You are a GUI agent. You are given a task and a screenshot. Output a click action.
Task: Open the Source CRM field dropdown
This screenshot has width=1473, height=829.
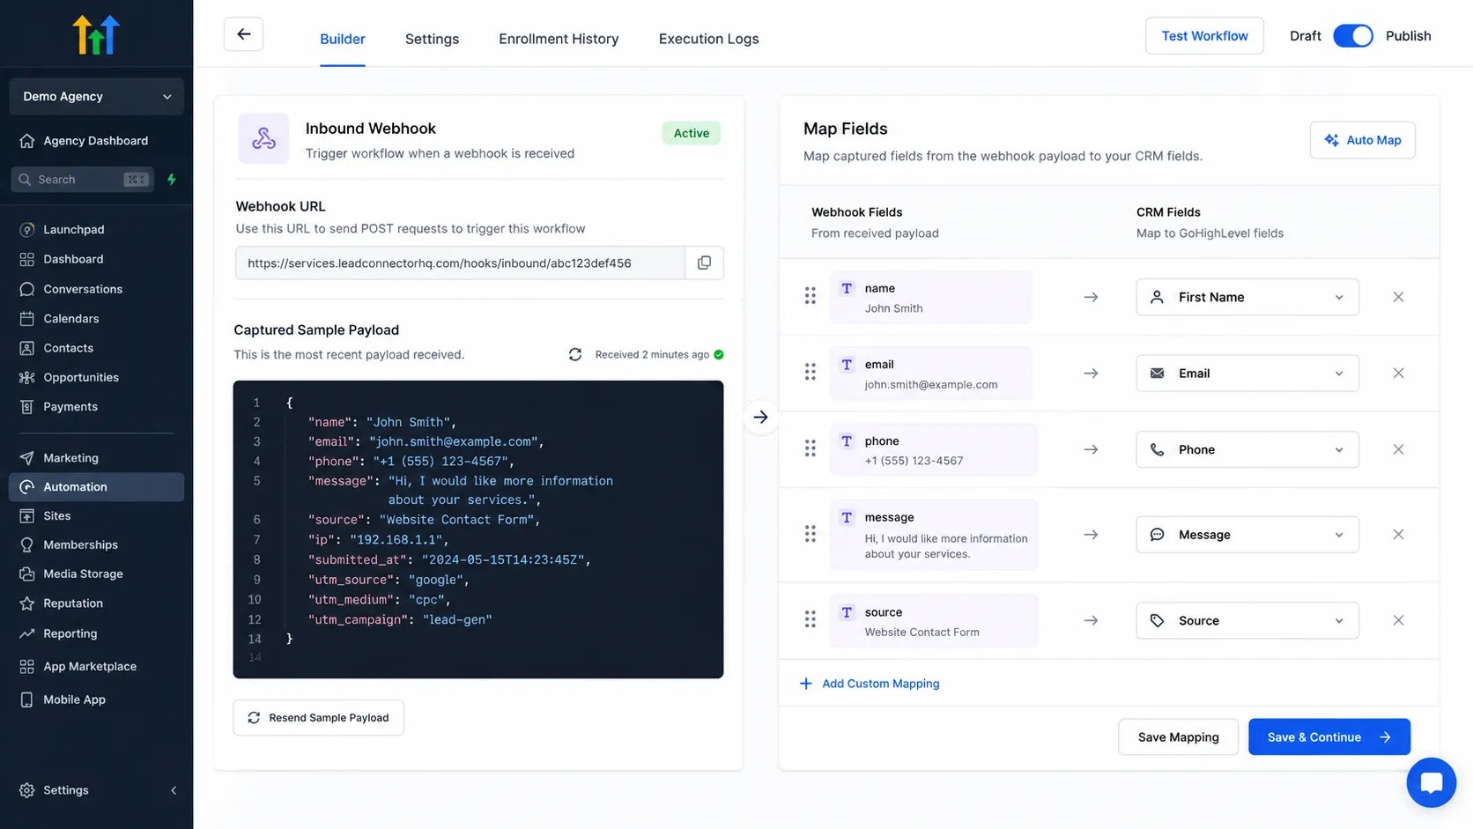click(x=1247, y=620)
